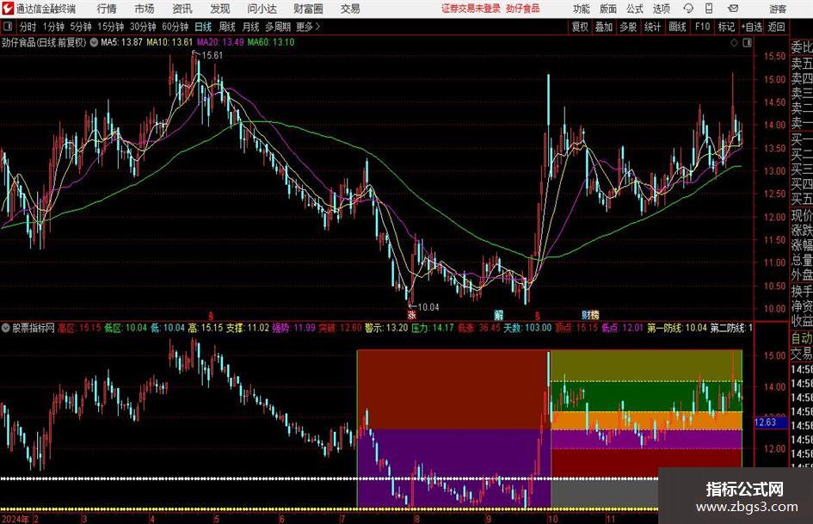The width and height of the screenshot is (813, 524).
Task: Click the 支撑: 11.02 indicator value
Action: click(247, 328)
